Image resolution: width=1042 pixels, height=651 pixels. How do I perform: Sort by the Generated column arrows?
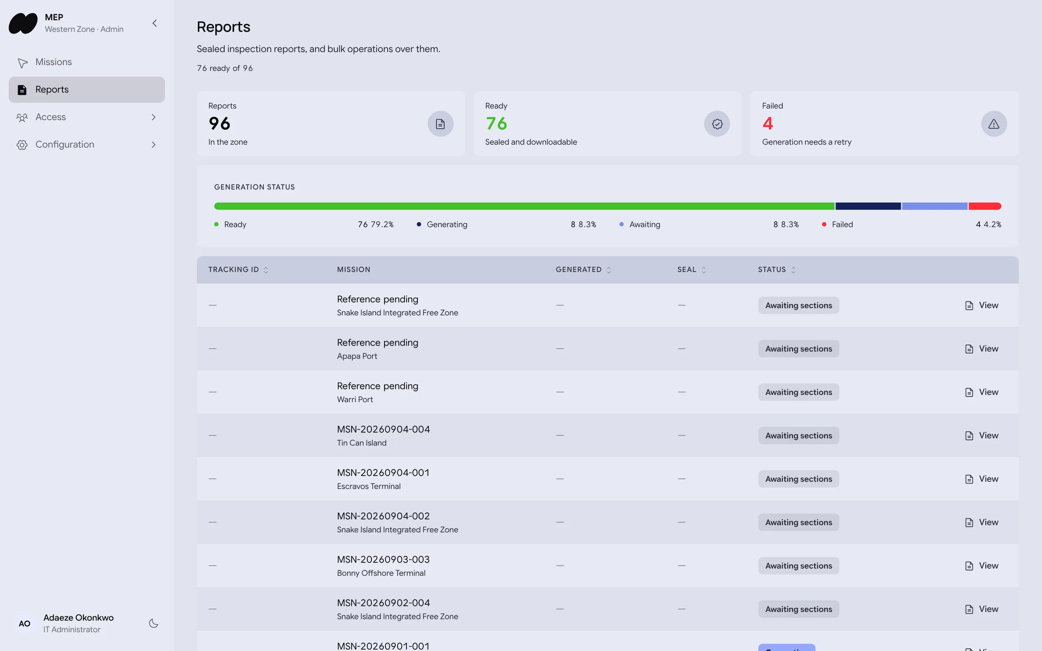click(609, 270)
